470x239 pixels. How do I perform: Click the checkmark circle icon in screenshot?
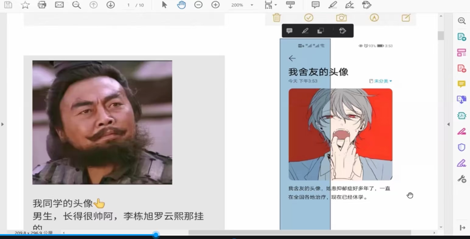[x=309, y=18]
